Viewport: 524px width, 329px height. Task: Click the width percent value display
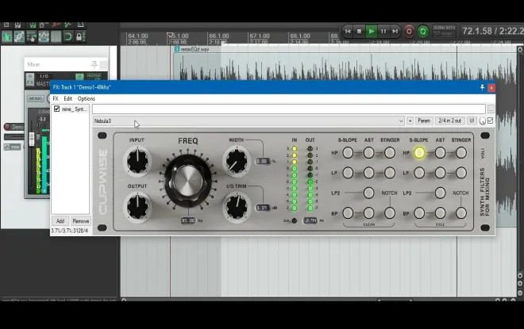point(263,161)
